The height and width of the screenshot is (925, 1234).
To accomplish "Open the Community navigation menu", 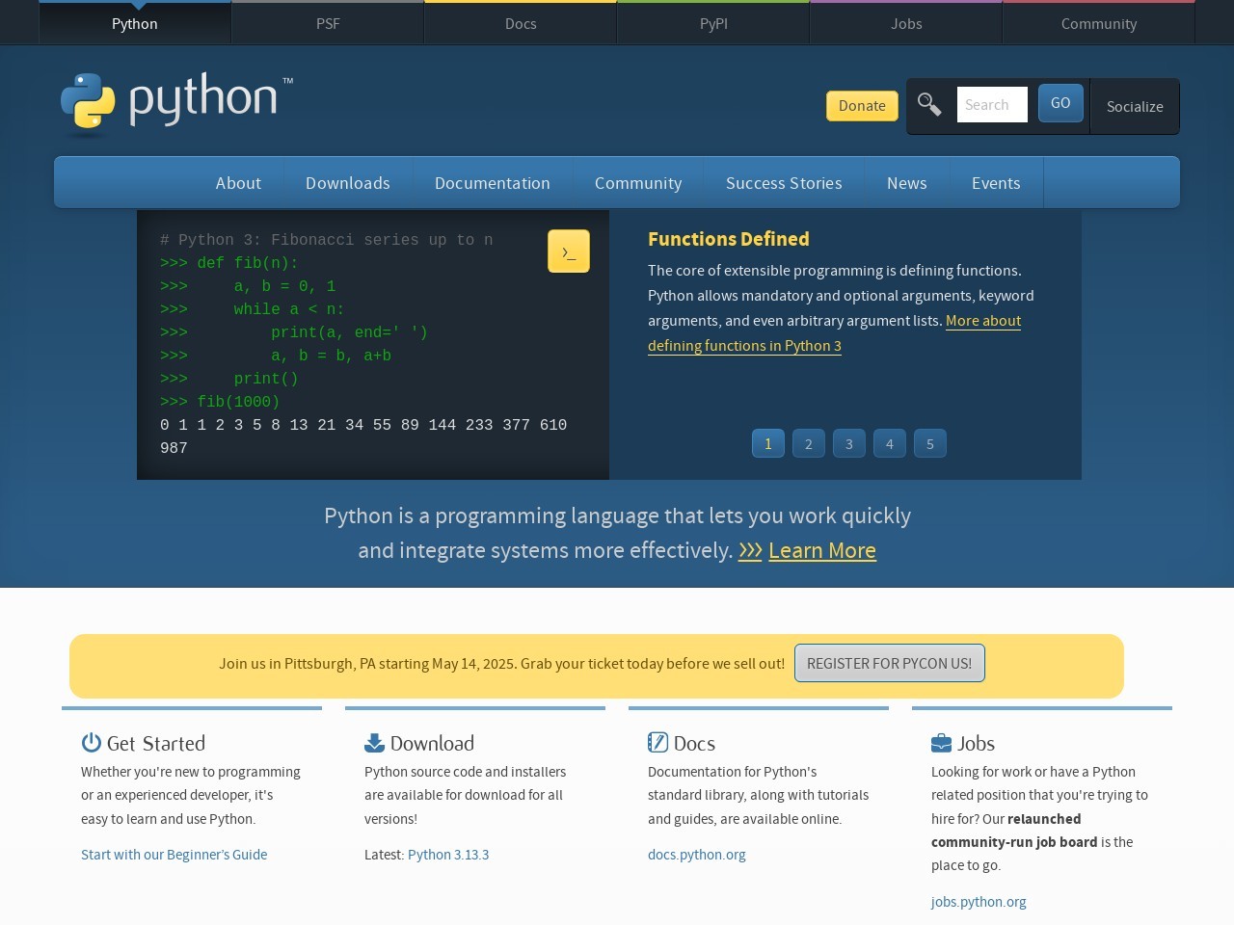I will [638, 183].
